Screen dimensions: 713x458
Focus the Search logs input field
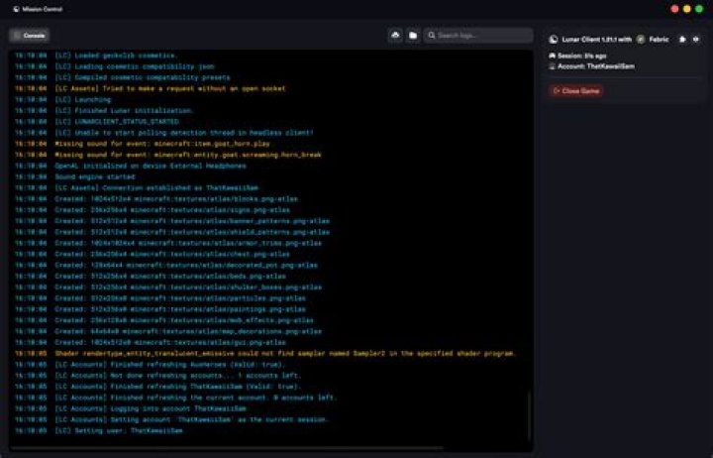[x=478, y=35]
